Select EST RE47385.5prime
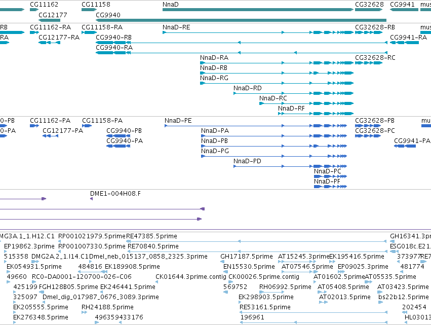 [x=256, y=241]
